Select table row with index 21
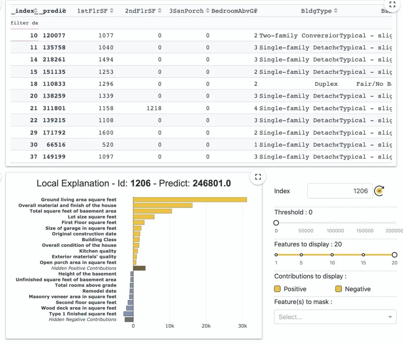This screenshot has height=346, width=403. 201,108
